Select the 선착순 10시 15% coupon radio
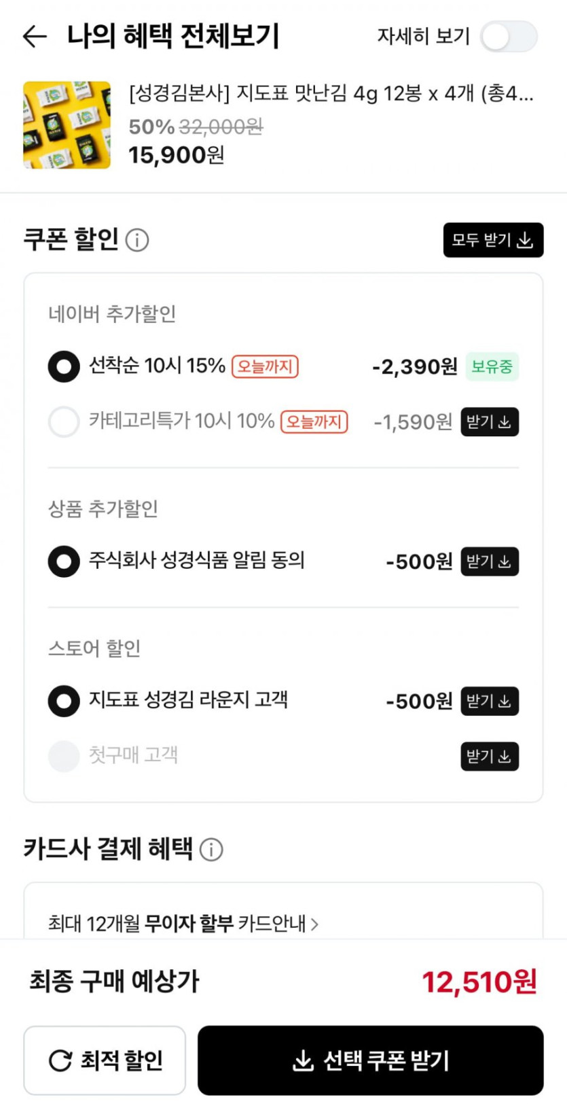Image resolution: width=567 pixels, height=1110 pixels. (x=64, y=367)
